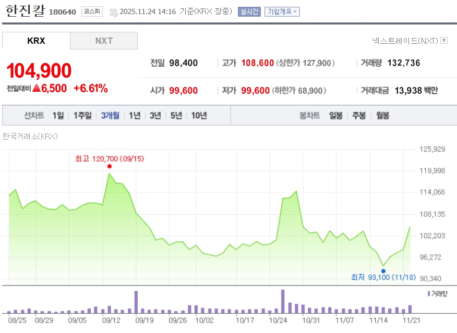Click the tallest volume bar near 10/24

click(283, 301)
